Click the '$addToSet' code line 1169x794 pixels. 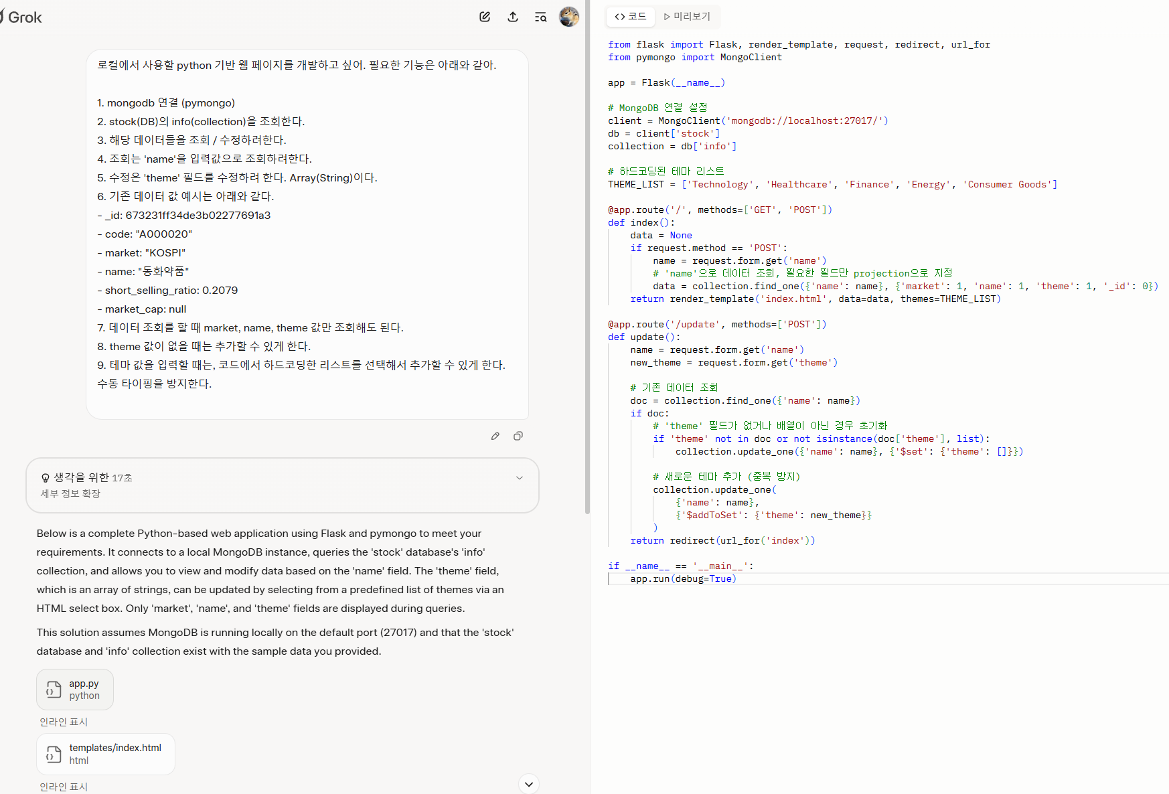773,515
